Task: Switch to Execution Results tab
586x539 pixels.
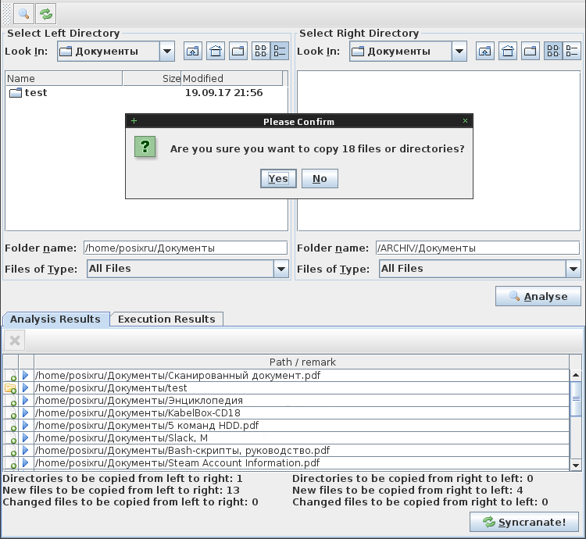Action: point(166,319)
